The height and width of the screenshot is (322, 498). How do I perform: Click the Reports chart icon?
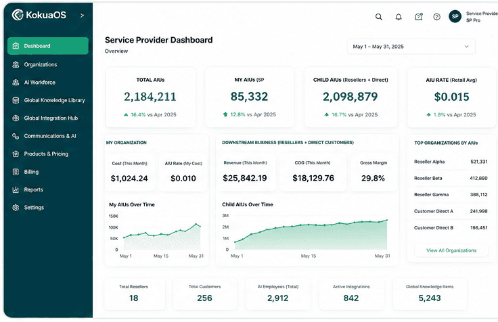[16, 189]
